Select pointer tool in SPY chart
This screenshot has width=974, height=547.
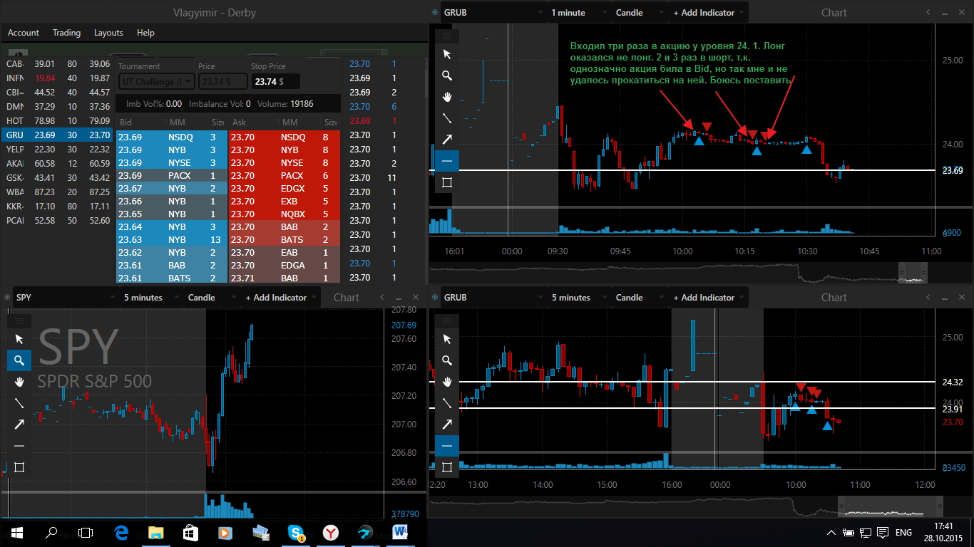19,339
